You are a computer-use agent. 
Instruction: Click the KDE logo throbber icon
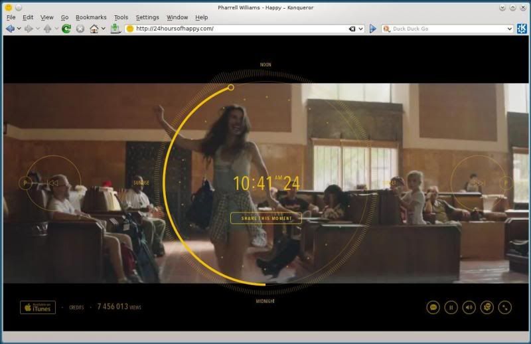(522, 29)
